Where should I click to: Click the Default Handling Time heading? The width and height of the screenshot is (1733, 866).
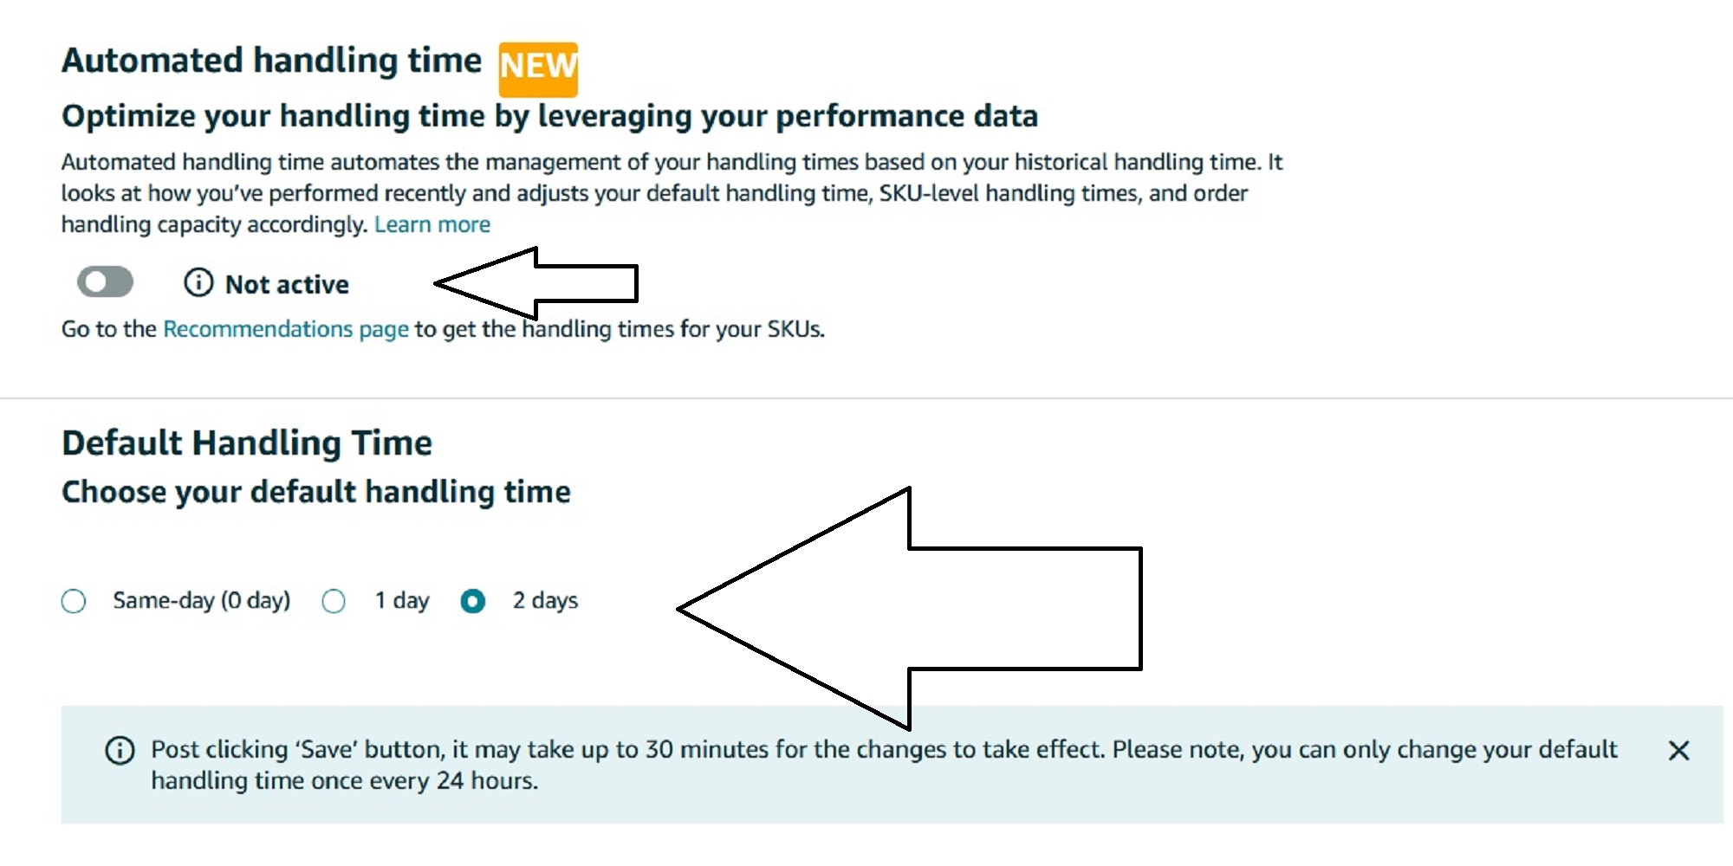pos(247,443)
